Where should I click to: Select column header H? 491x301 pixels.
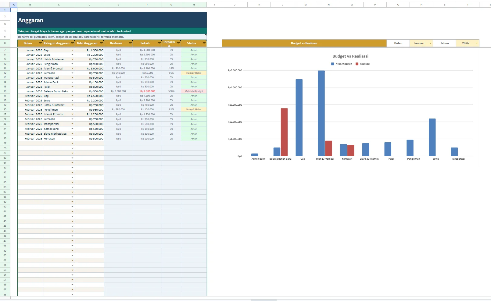point(194,5)
